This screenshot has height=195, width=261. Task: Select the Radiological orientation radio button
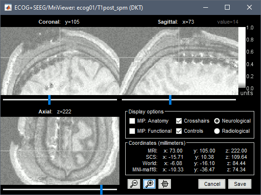(x=217, y=131)
